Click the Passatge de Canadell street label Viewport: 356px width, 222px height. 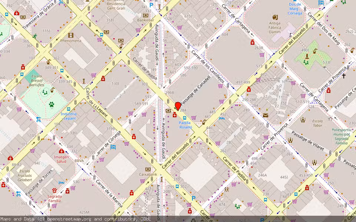pos(195,90)
